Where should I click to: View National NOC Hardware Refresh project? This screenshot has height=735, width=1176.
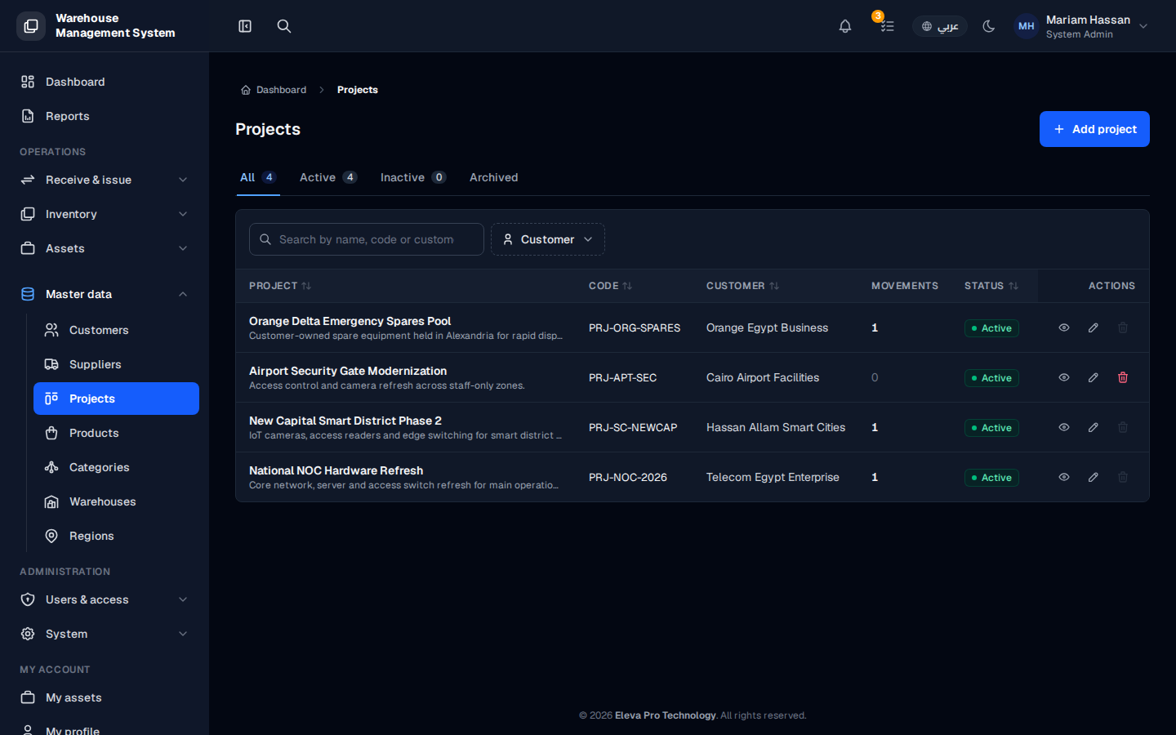[x=1064, y=477]
